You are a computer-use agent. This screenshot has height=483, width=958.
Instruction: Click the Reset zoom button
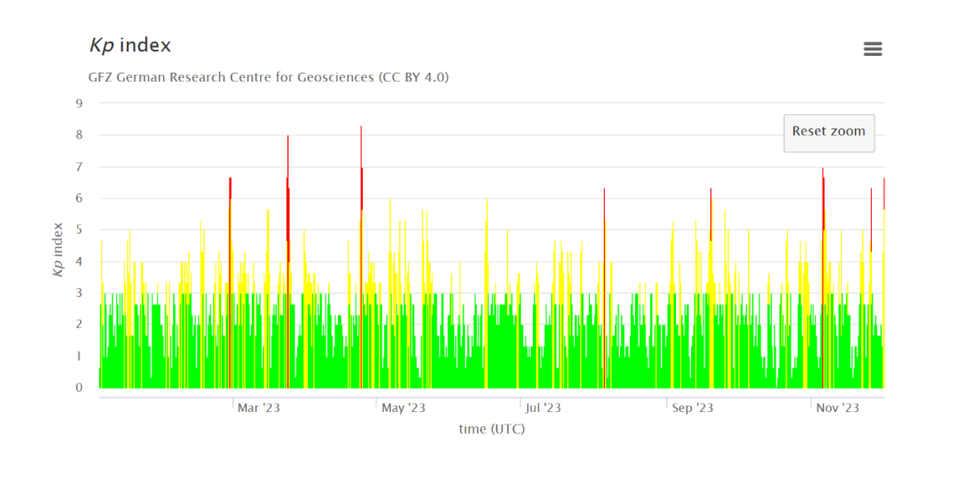pyautogui.click(x=828, y=132)
